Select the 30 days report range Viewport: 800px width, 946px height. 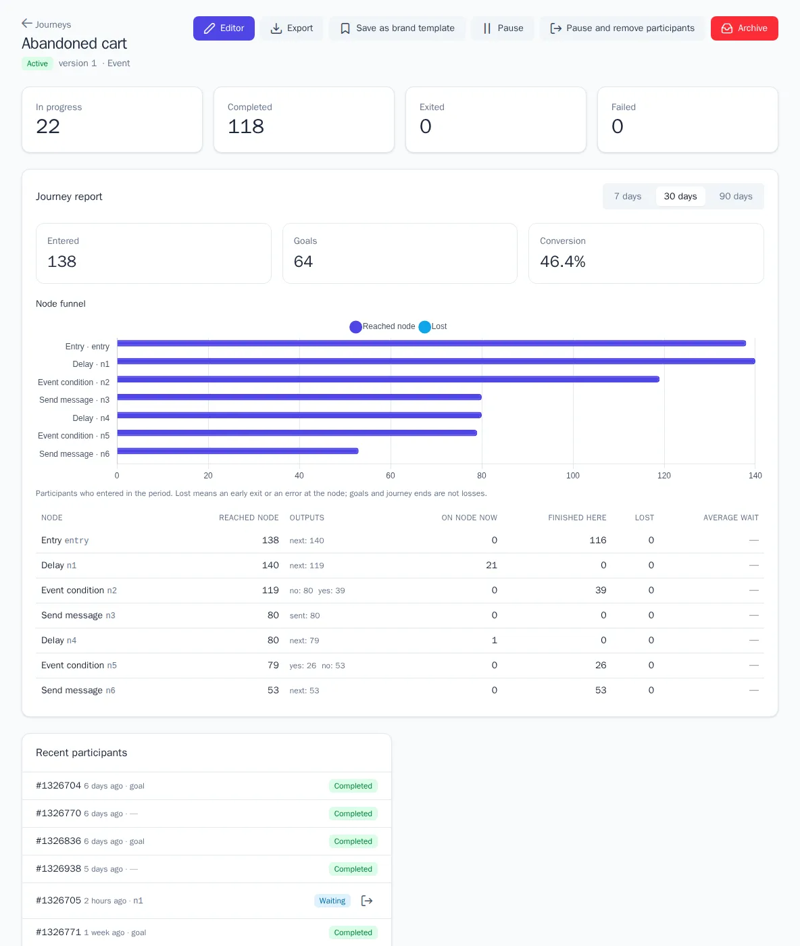pos(680,196)
